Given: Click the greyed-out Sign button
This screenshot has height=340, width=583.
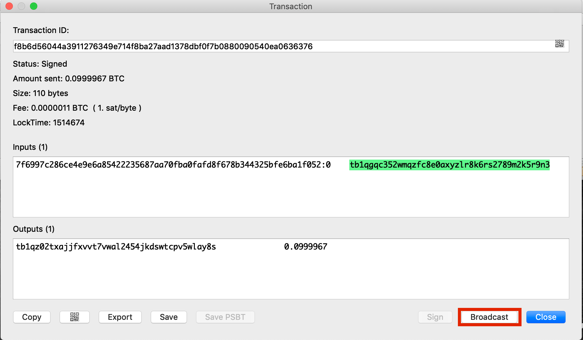Looking at the screenshot, I should [435, 317].
